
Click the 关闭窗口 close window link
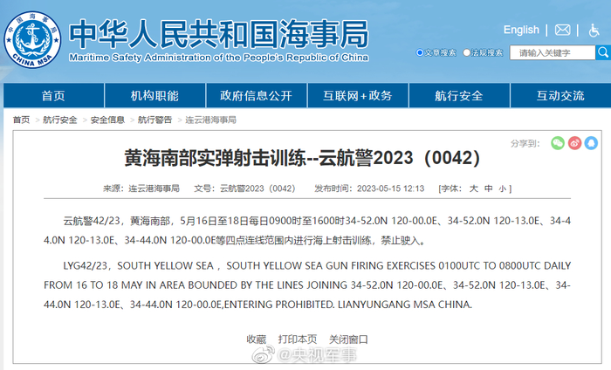point(348,339)
